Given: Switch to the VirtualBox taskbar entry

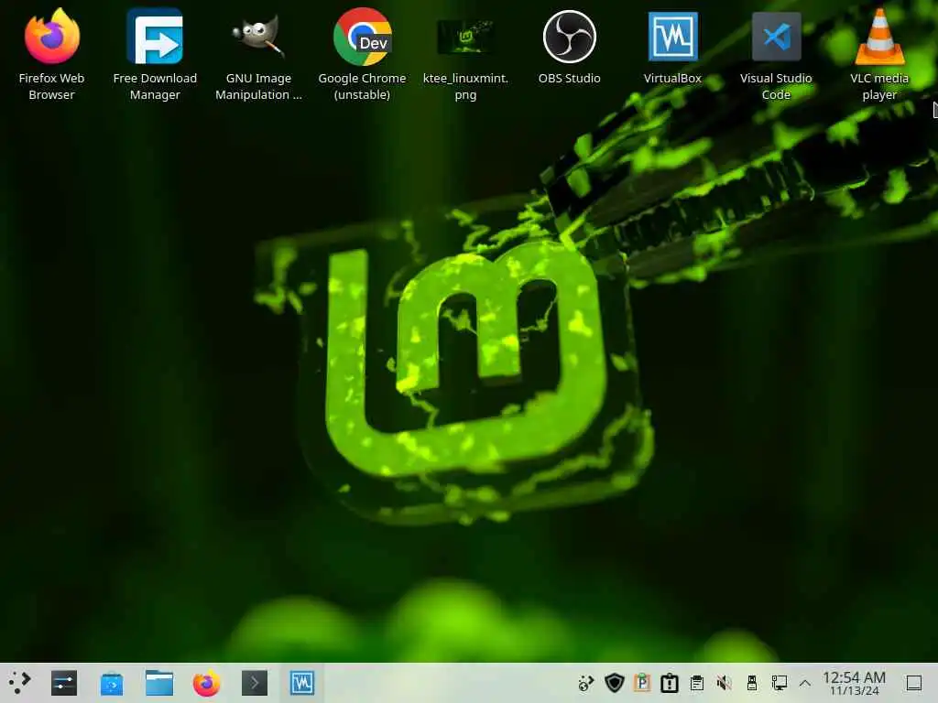Looking at the screenshot, I should click(302, 683).
